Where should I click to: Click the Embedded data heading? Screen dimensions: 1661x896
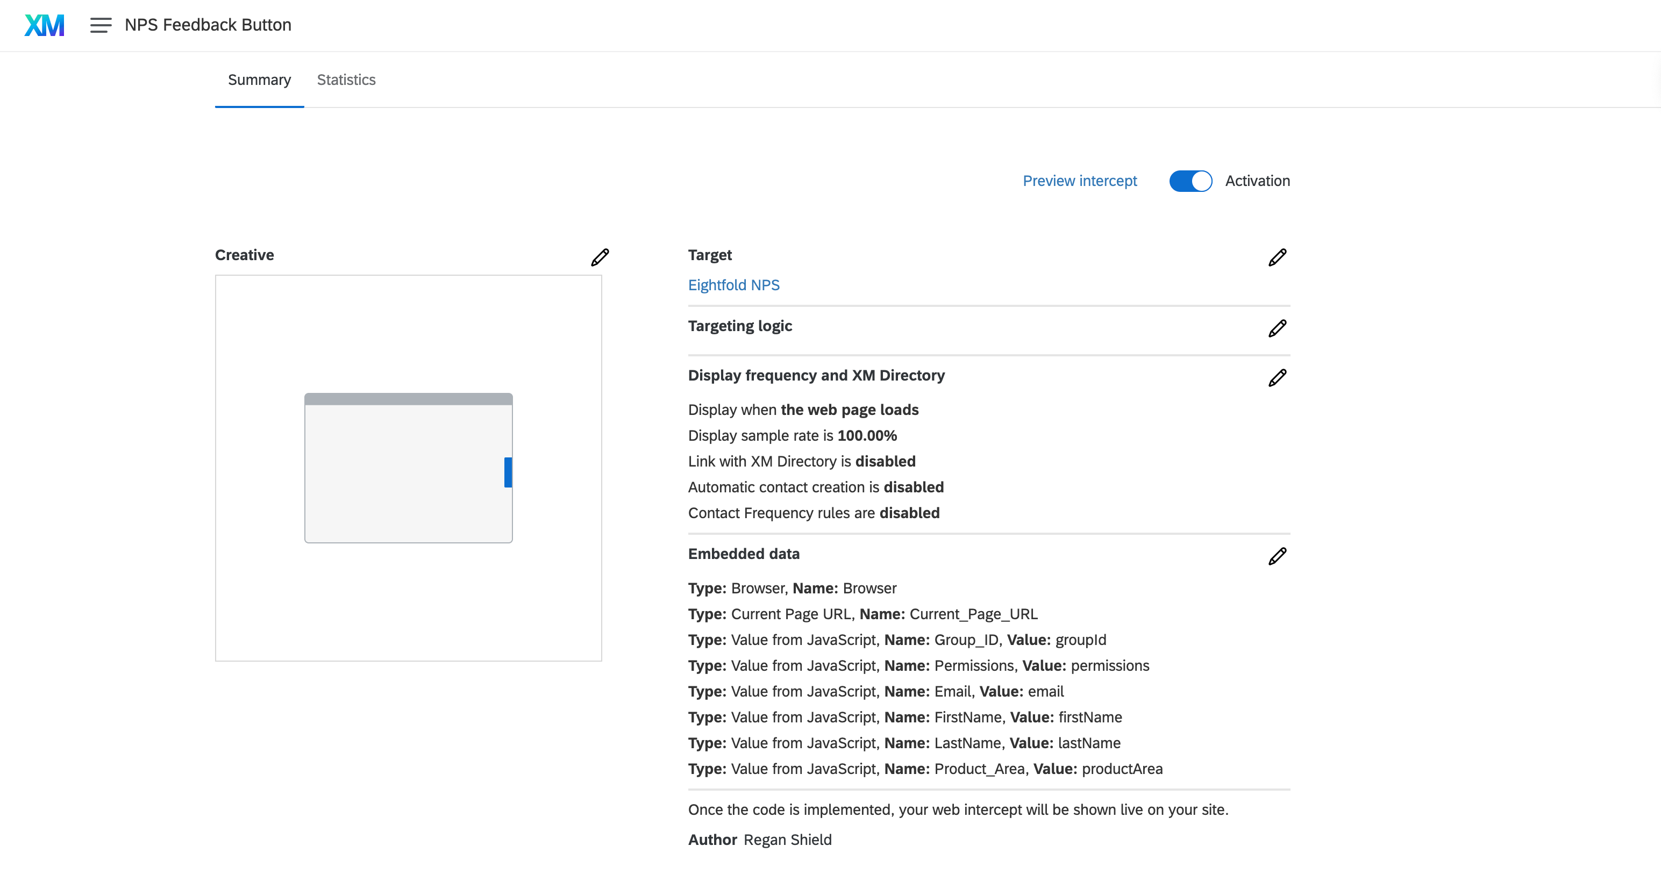[744, 554]
